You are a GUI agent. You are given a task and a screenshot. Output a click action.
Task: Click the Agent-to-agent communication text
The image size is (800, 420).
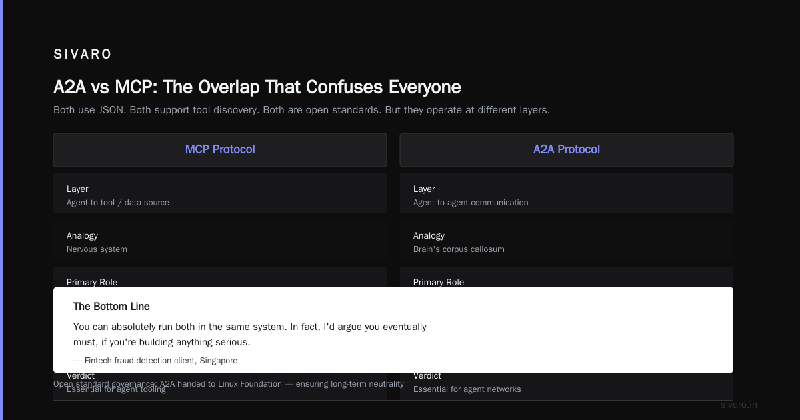(471, 203)
